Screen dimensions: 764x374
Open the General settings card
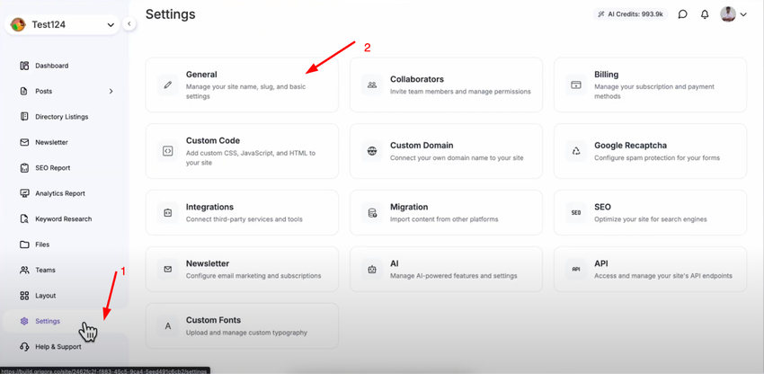pyautogui.click(x=242, y=85)
